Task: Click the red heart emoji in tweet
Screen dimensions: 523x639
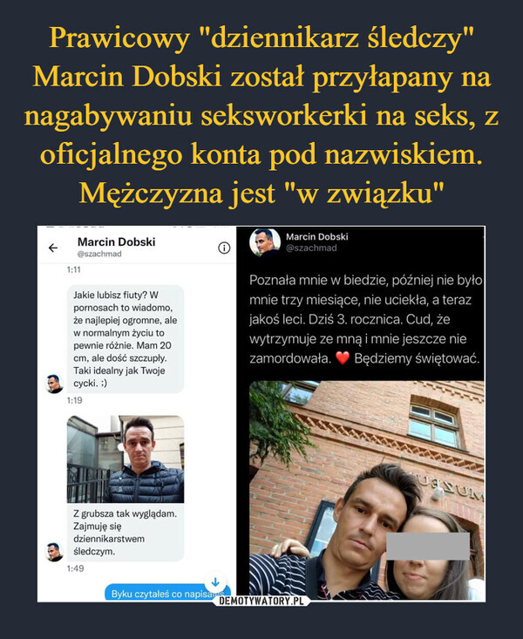Action: (x=343, y=358)
